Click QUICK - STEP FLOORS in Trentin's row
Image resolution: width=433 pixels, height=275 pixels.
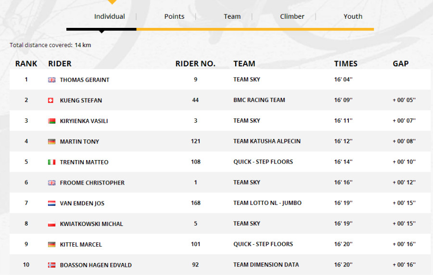[x=263, y=162]
